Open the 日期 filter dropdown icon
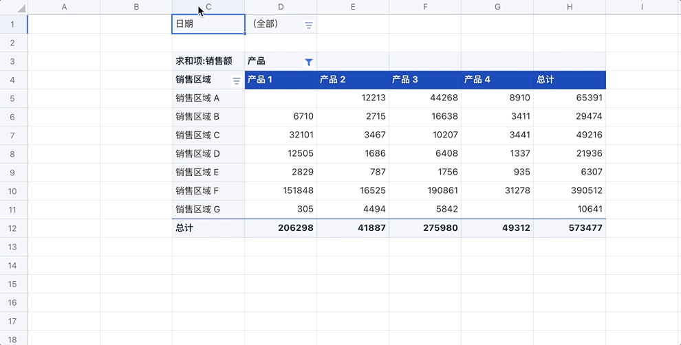The height and width of the screenshot is (345, 681). 308,25
